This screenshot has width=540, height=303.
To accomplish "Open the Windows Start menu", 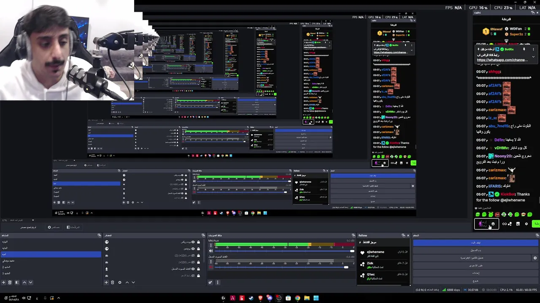I will tap(316, 298).
